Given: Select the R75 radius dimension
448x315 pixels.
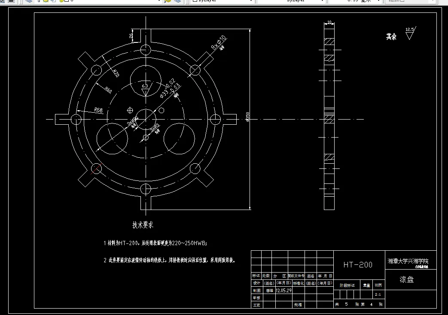Looking at the screenshot, I should pyautogui.click(x=116, y=73).
